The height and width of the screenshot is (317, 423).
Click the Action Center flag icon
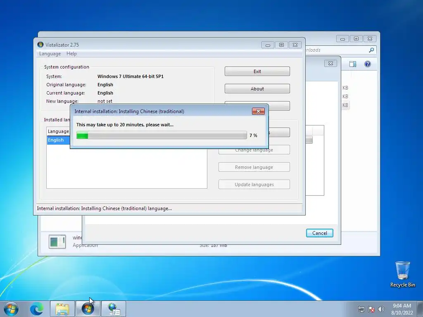371,309
